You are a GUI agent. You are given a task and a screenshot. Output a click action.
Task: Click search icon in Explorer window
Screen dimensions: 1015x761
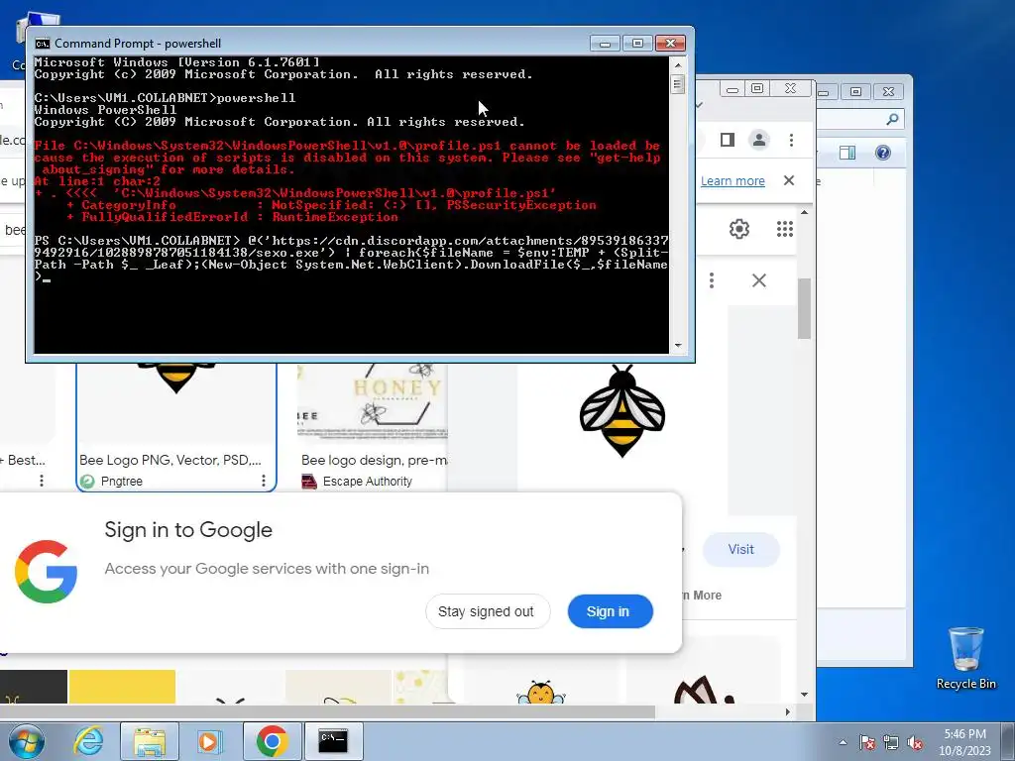893,119
